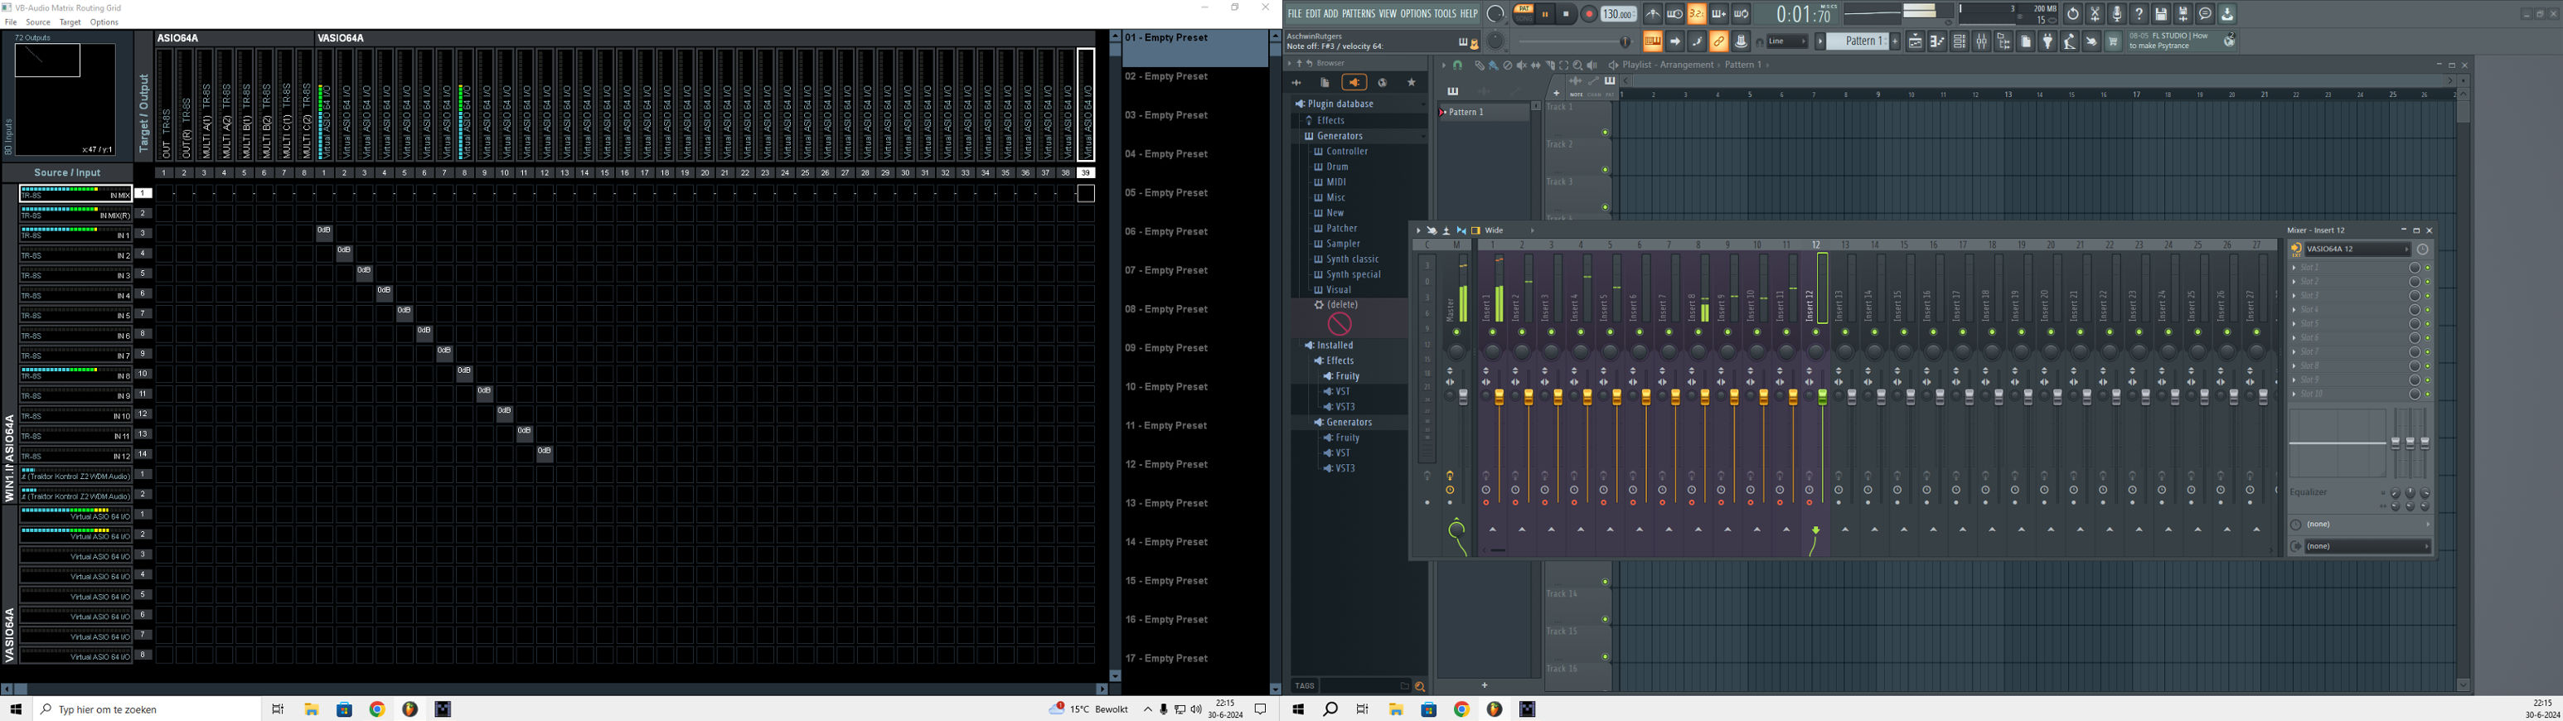Select Synth classic category in Browser
2563x721 pixels.
(x=1352, y=259)
